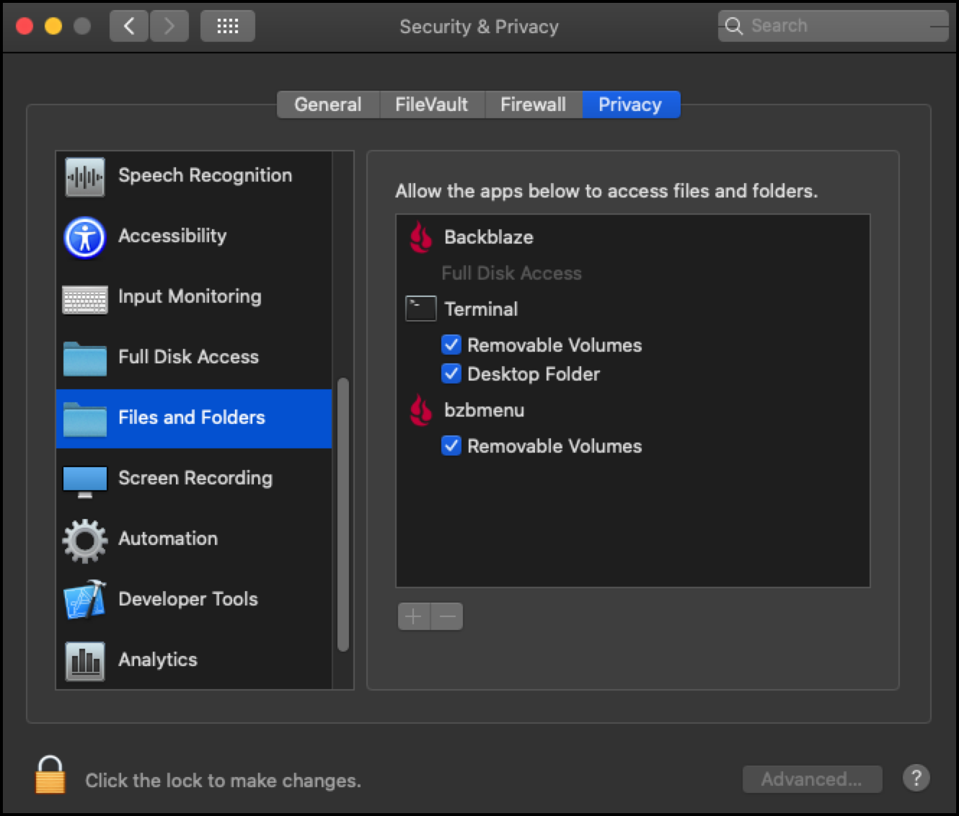Click 'Click the lock to make changes' text

(224, 781)
